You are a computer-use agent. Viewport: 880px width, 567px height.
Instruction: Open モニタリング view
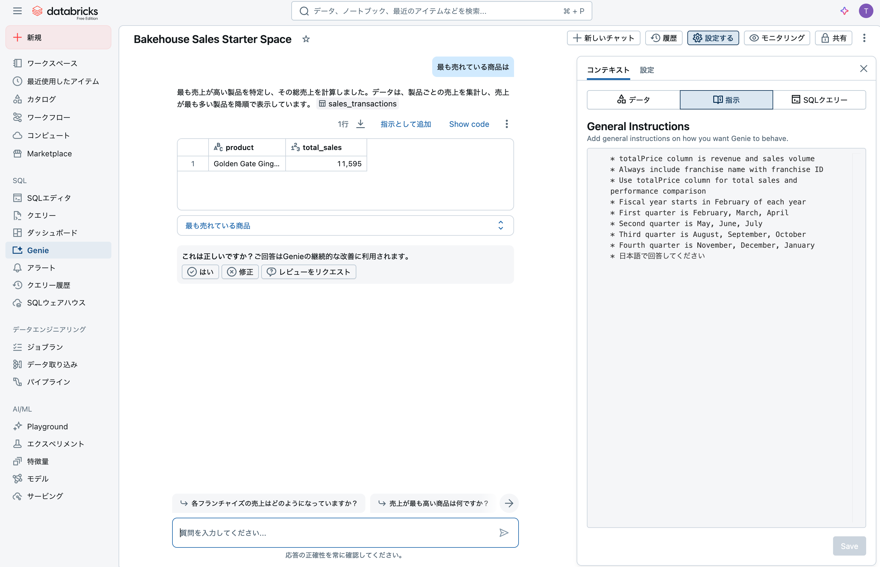coord(777,38)
